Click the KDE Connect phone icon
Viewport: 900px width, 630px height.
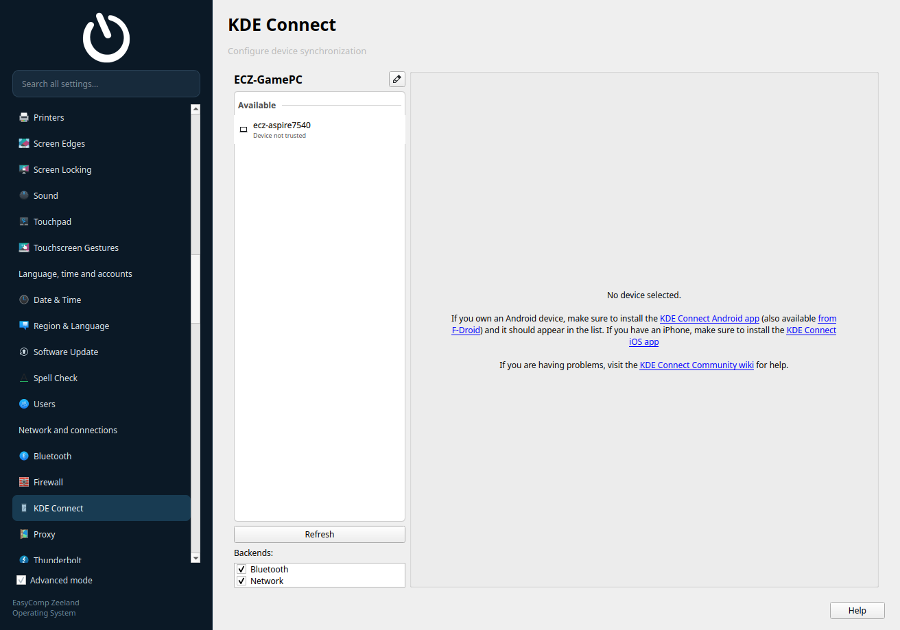point(24,508)
